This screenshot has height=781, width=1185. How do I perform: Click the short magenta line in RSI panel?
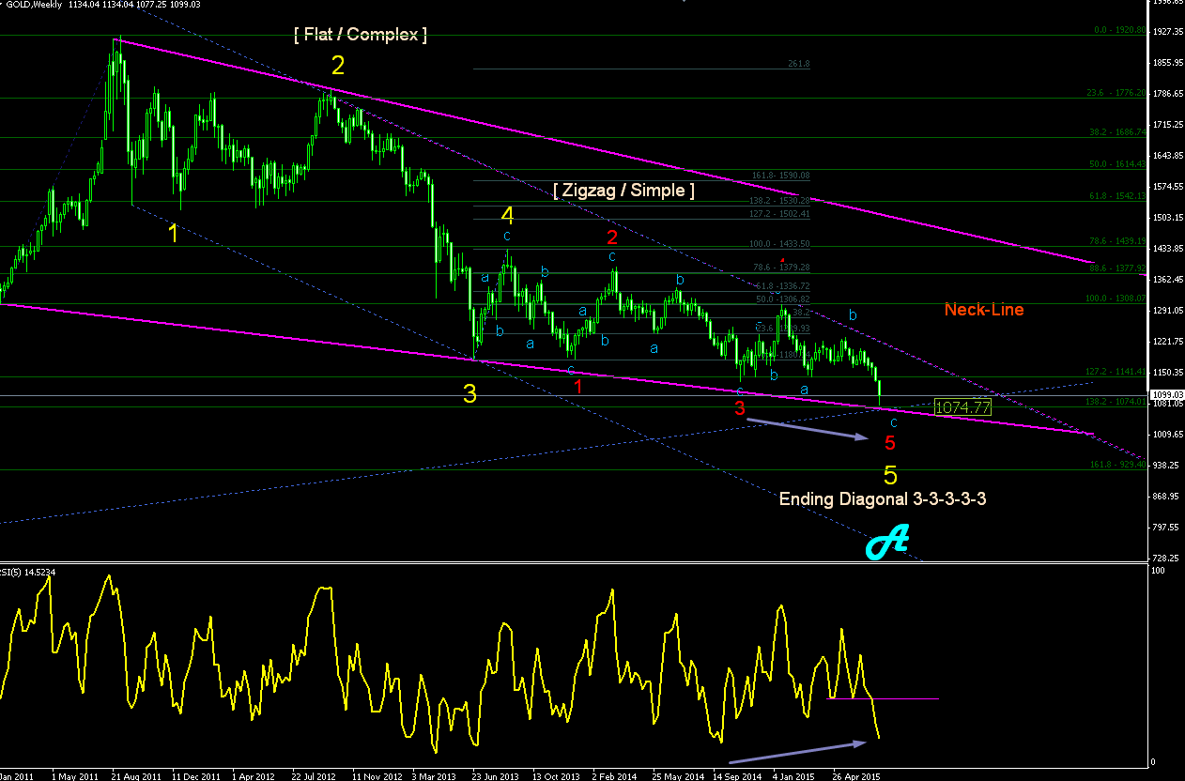click(883, 698)
